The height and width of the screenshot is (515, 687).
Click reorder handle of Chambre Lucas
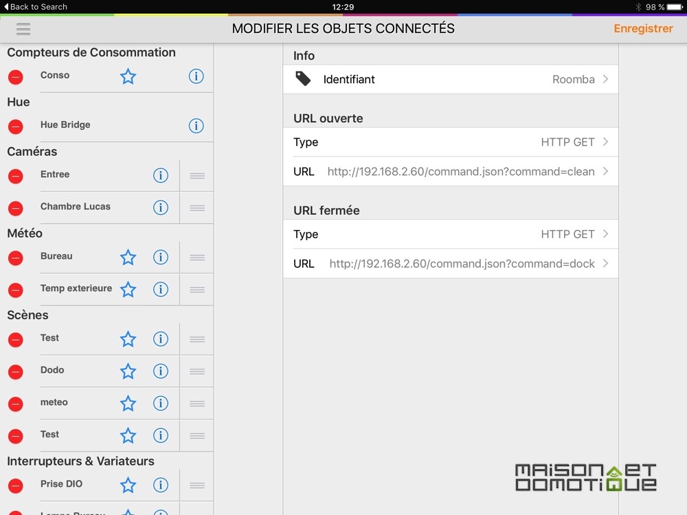197,207
